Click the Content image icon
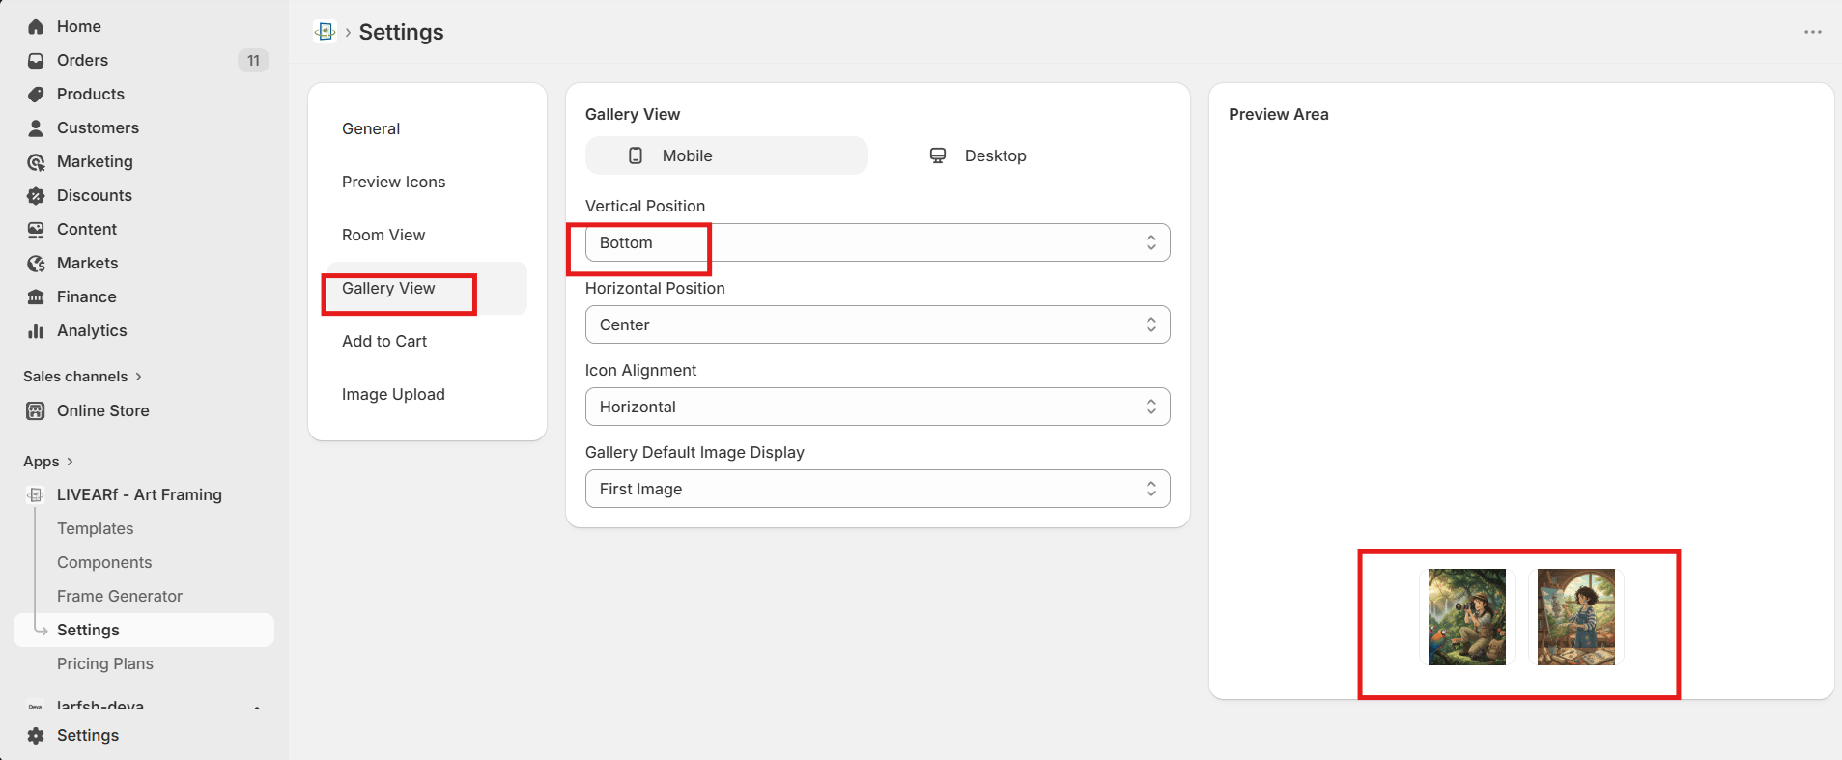The height and width of the screenshot is (760, 1842). pos(36,230)
